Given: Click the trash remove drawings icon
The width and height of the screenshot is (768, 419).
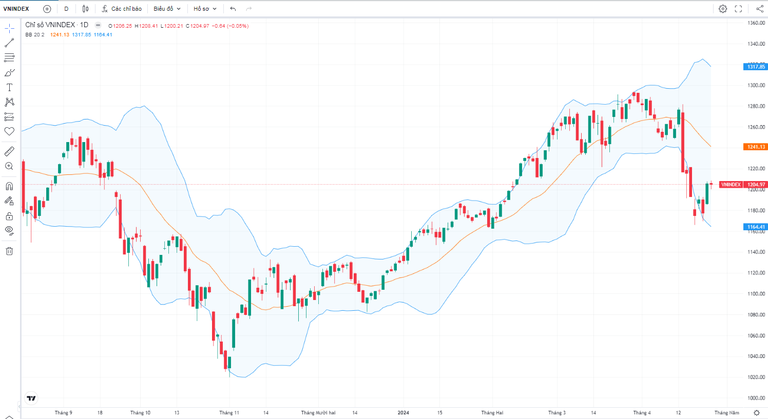Looking at the screenshot, I should pyautogui.click(x=9, y=251).
